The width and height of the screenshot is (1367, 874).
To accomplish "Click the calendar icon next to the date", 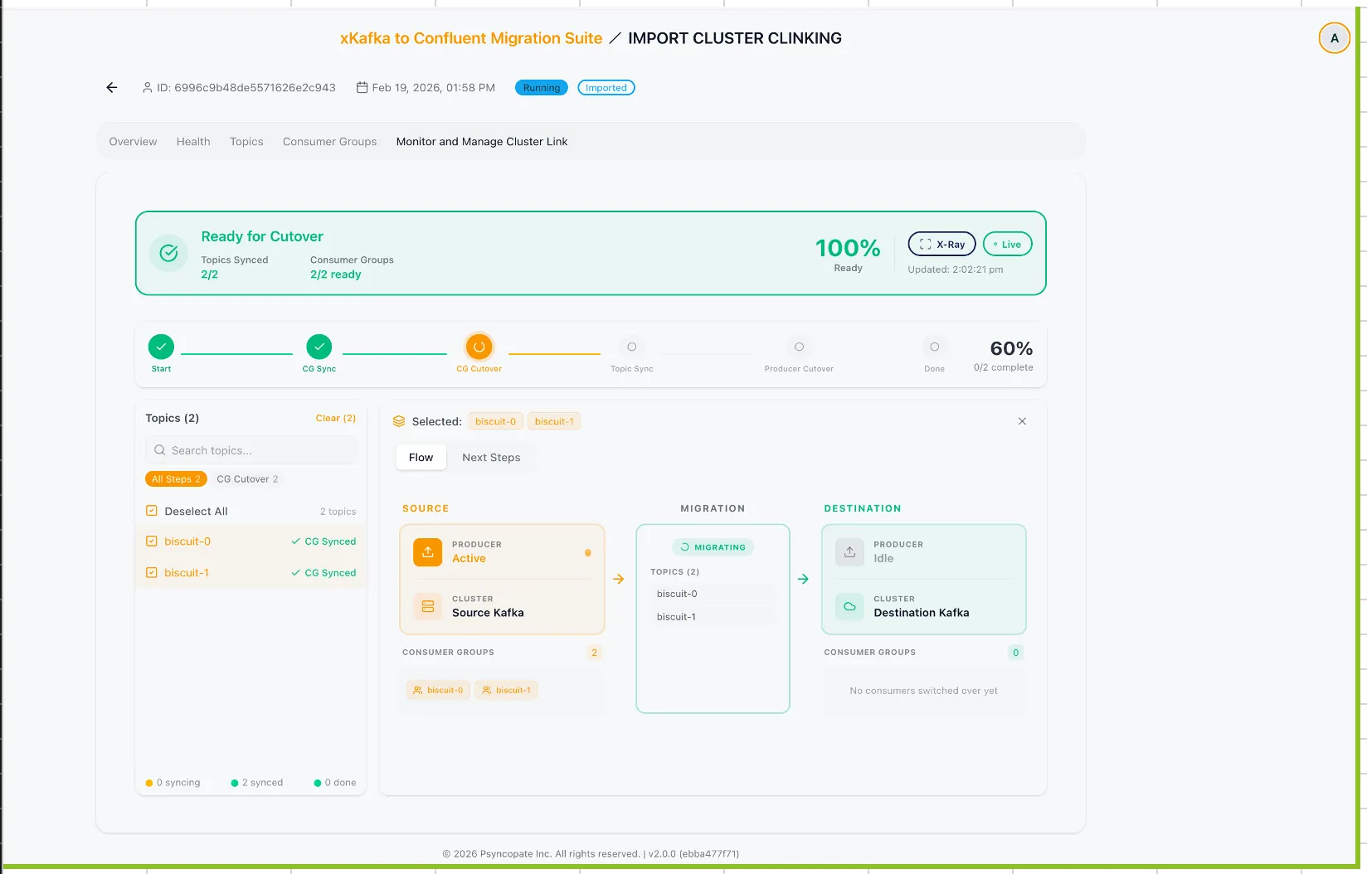I will point(361,87).
